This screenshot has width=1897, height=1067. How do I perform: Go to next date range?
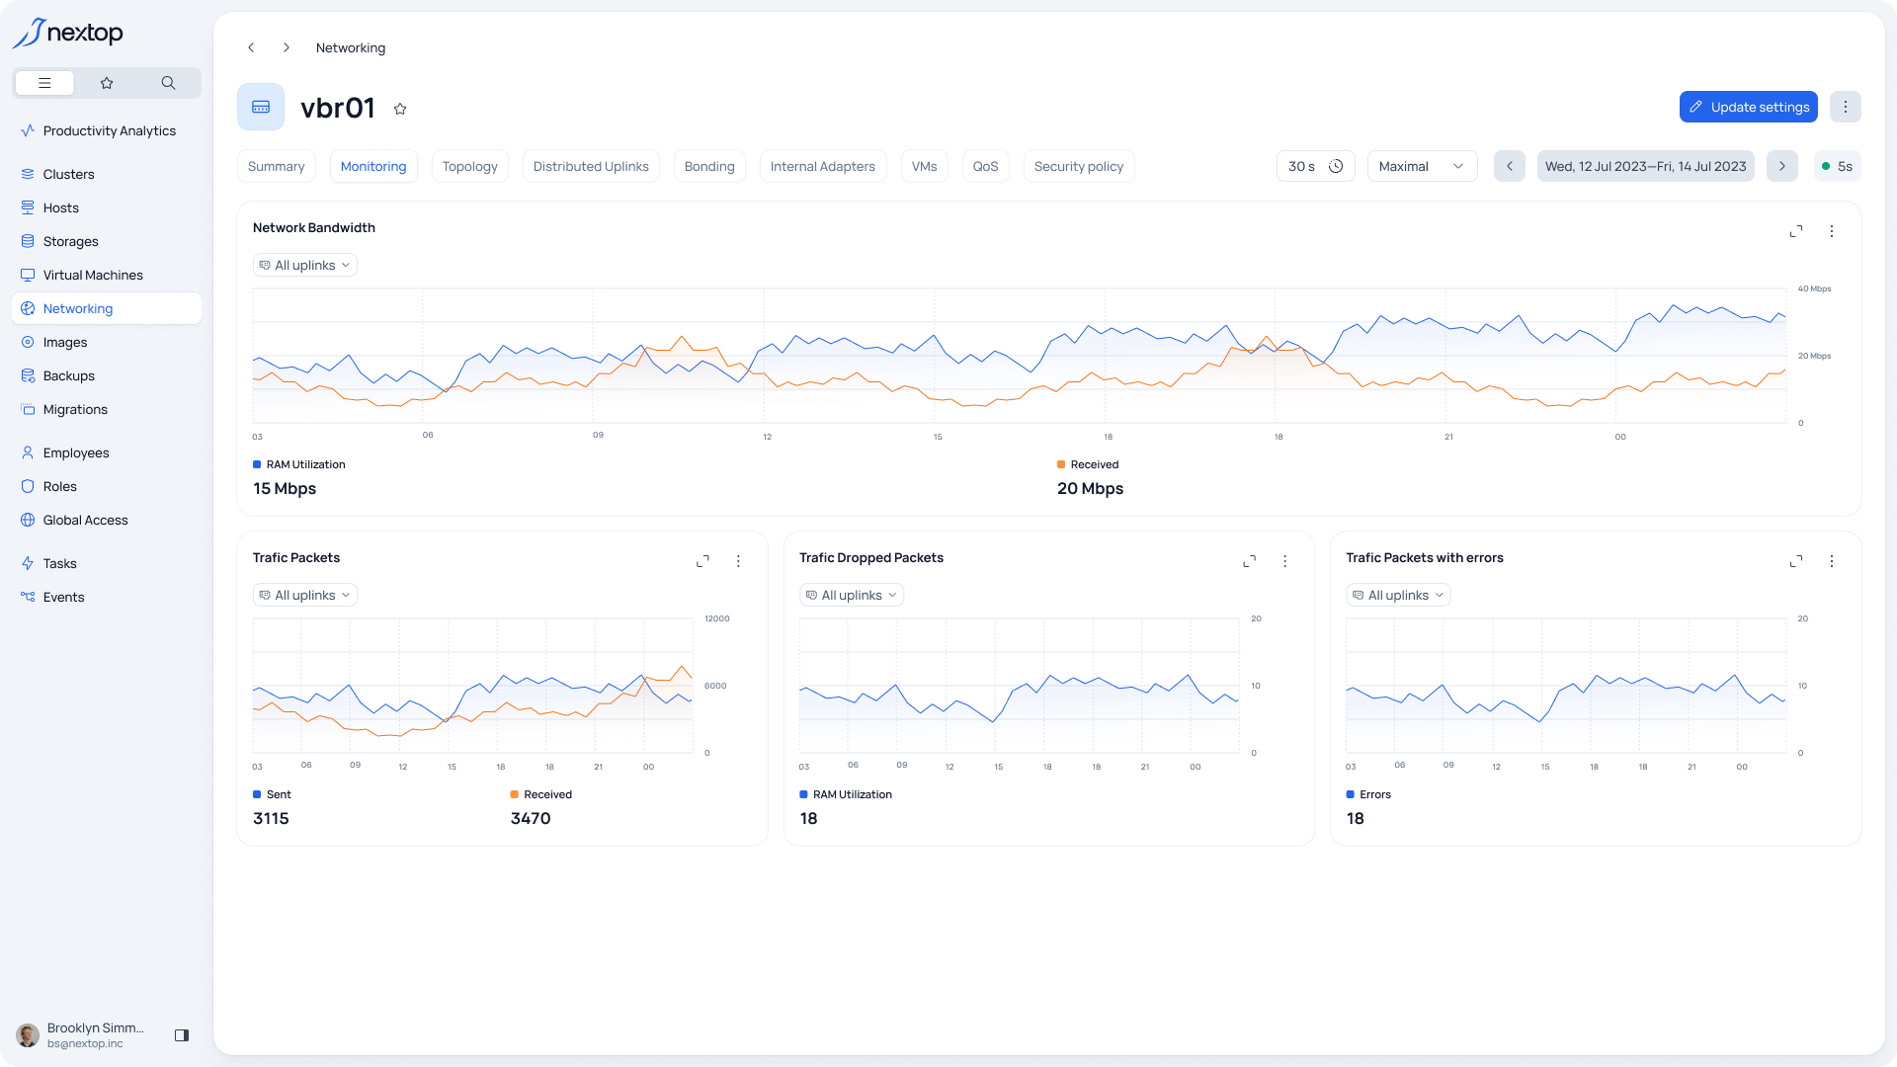(x=1782, y=166)
